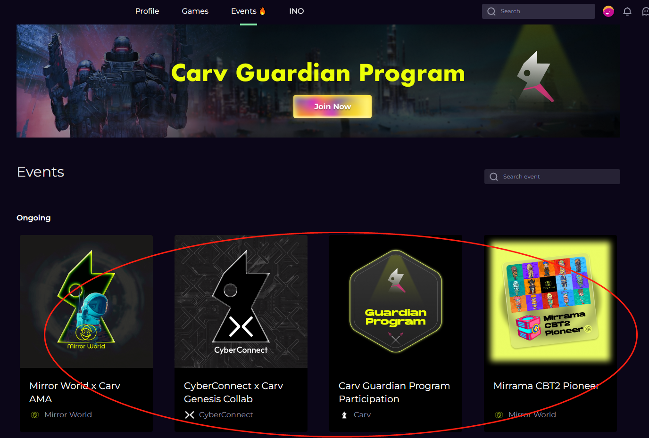
Task: Focus the Search event field
Action: pyautogui.click(x=552, y=177)
